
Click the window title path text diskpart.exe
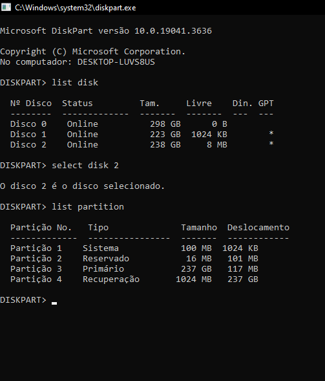[75, 8]
